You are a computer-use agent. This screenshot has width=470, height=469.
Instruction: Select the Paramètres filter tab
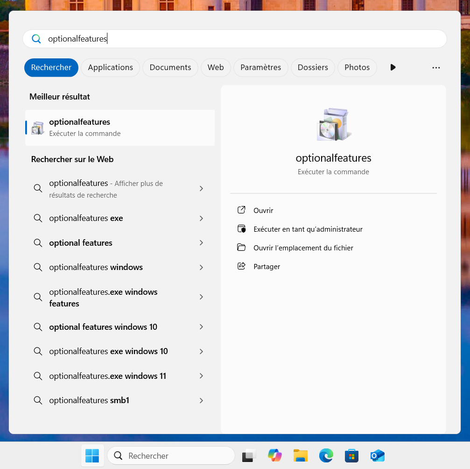tap(260, 68)
